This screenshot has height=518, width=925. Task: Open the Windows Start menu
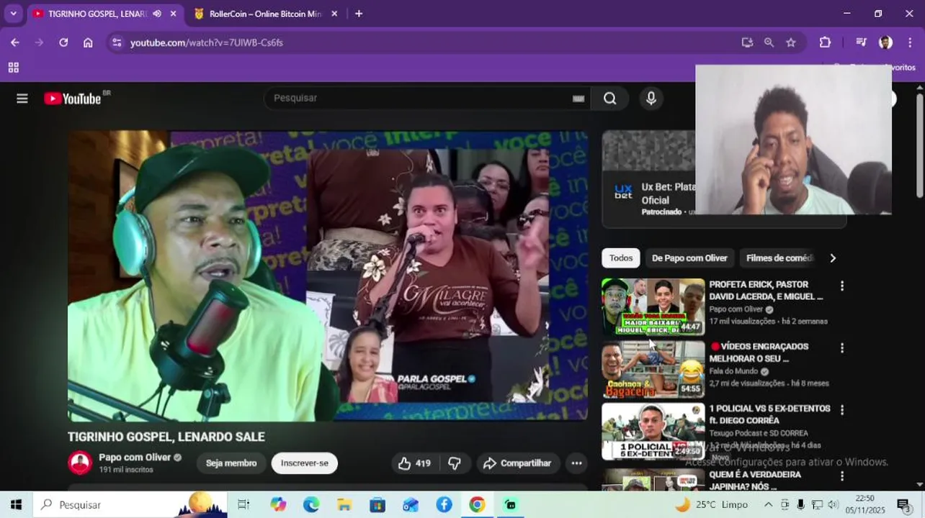16,504
